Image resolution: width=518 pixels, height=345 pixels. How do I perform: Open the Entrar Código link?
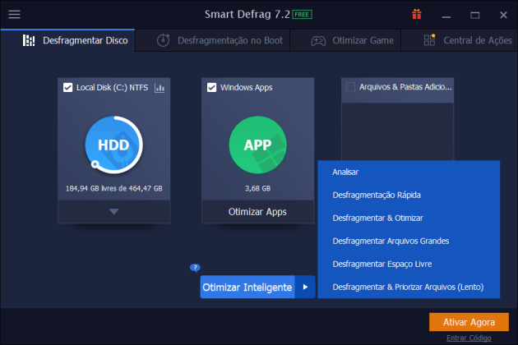pos(469,338)
